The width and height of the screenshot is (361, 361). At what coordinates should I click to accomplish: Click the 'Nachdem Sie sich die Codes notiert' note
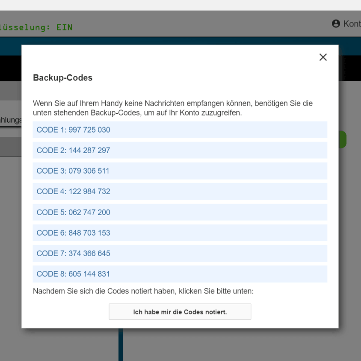(143, 291)
